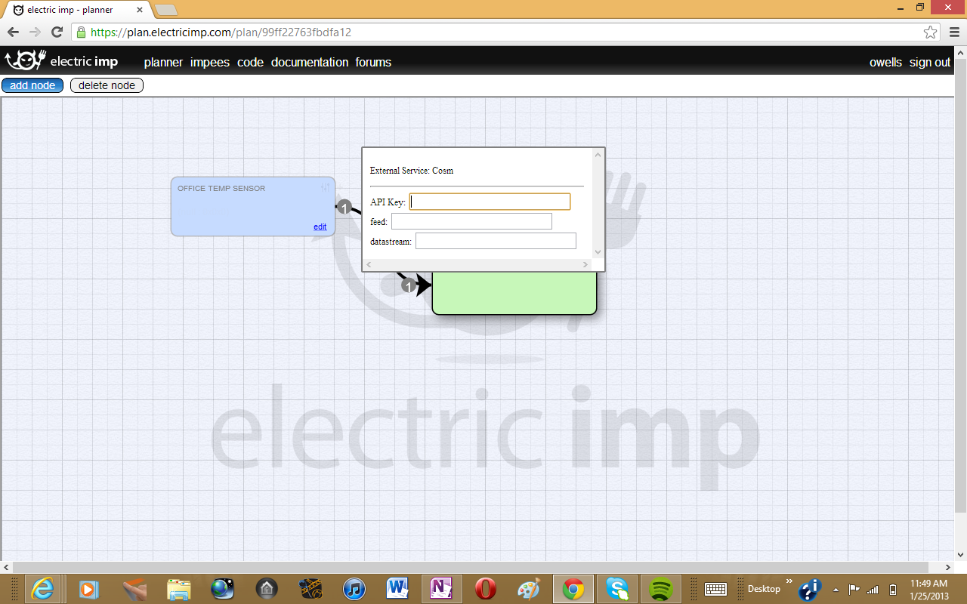Click the browser address bar URL
967x604 pixels.
point(221,32)
